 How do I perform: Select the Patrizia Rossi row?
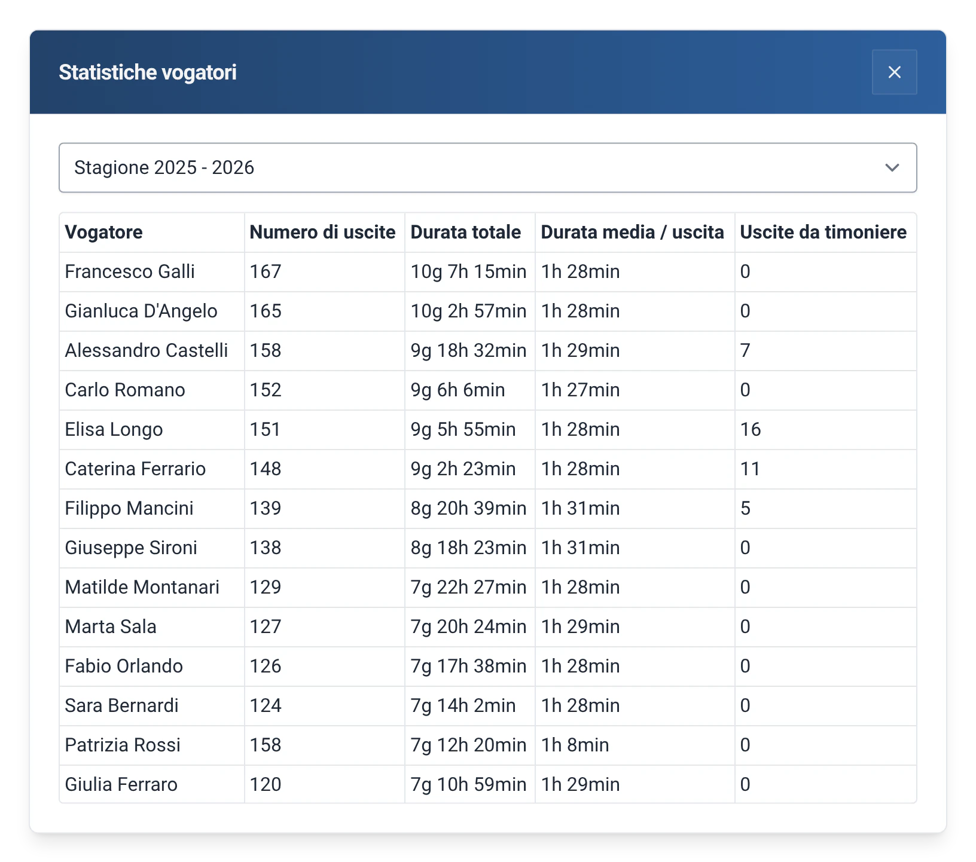pyautogui.click(x=487, y=745)
